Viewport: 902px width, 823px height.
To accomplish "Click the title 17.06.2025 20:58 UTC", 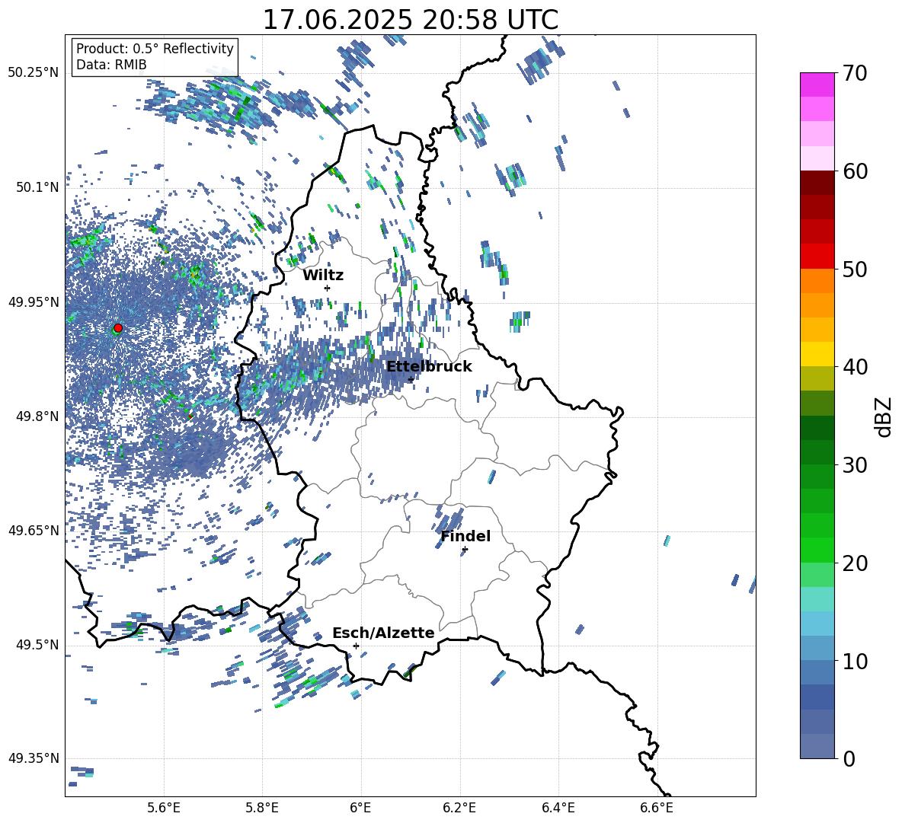I will tap(411, 20).
